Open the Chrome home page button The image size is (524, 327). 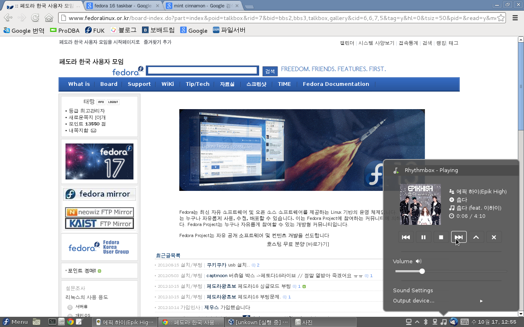tap(49, 18)
